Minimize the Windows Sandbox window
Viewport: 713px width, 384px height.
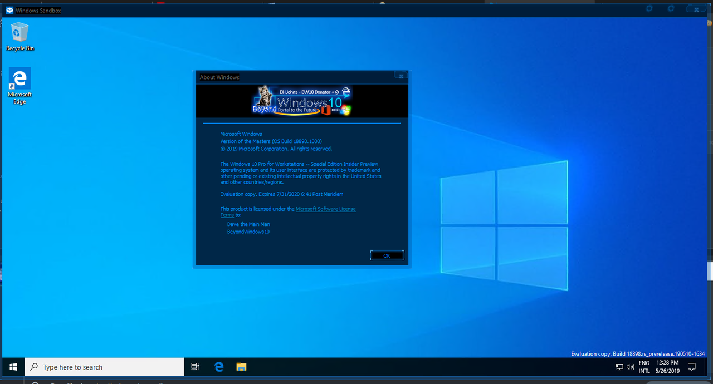[649, 9]
